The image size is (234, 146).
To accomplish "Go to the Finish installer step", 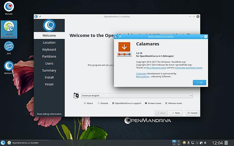I will click(49, 84).
